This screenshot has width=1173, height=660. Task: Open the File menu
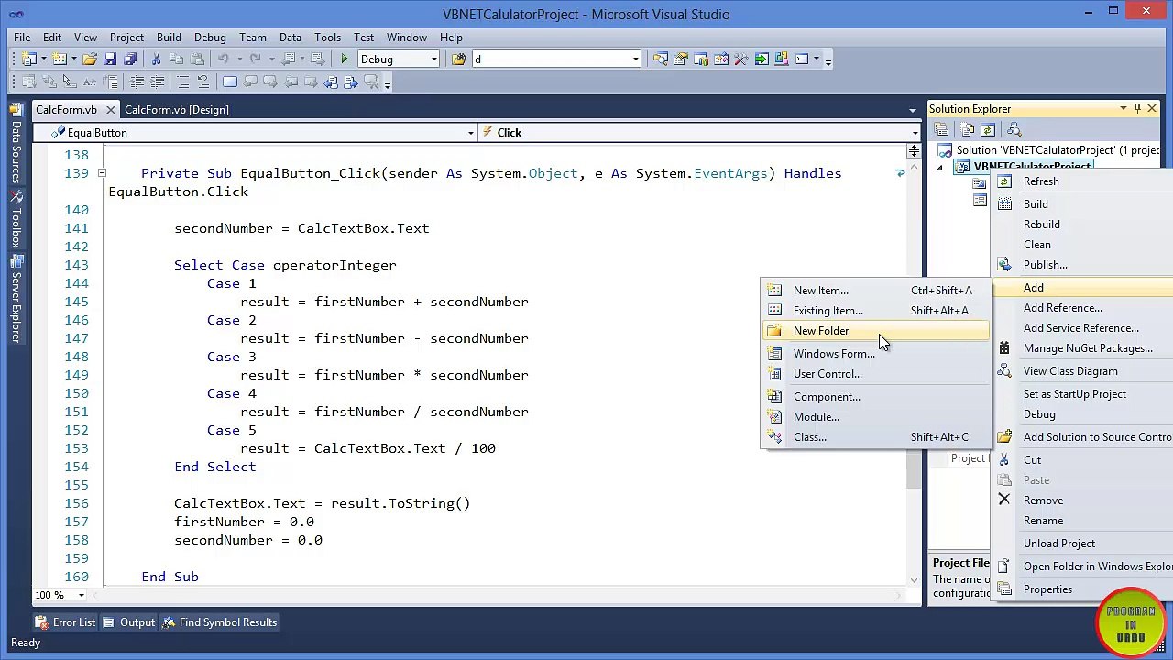pos(22,38)
